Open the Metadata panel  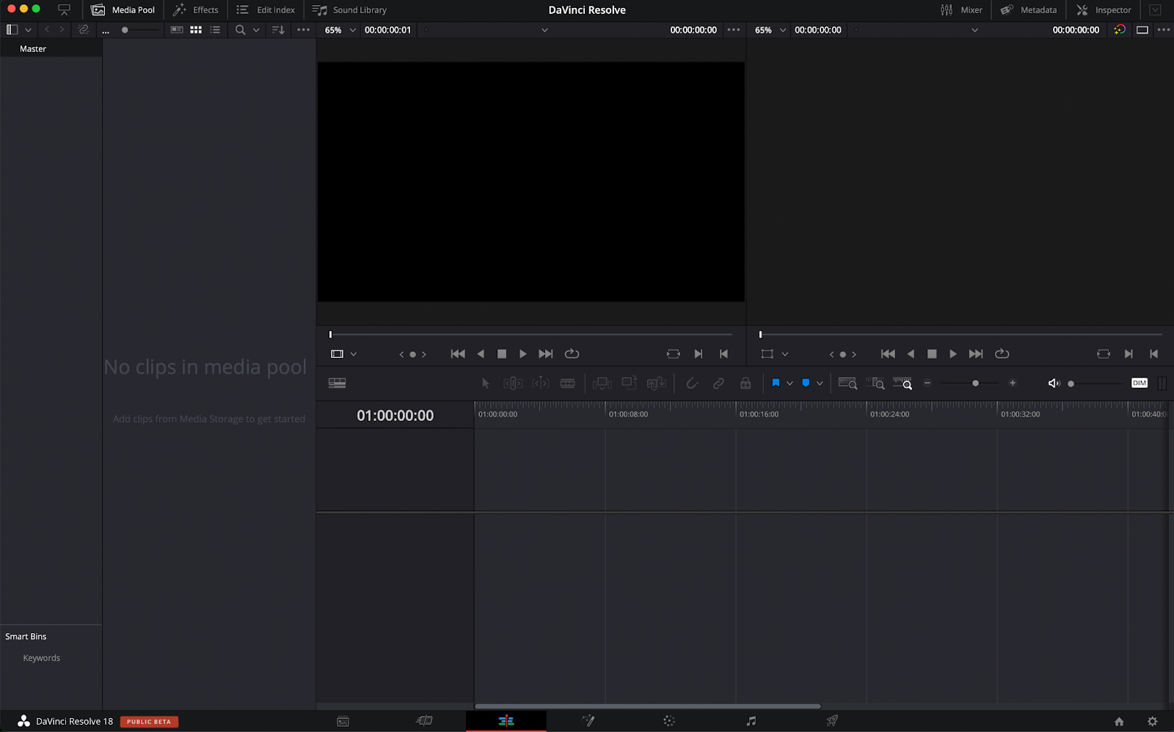coord(1029,10)
